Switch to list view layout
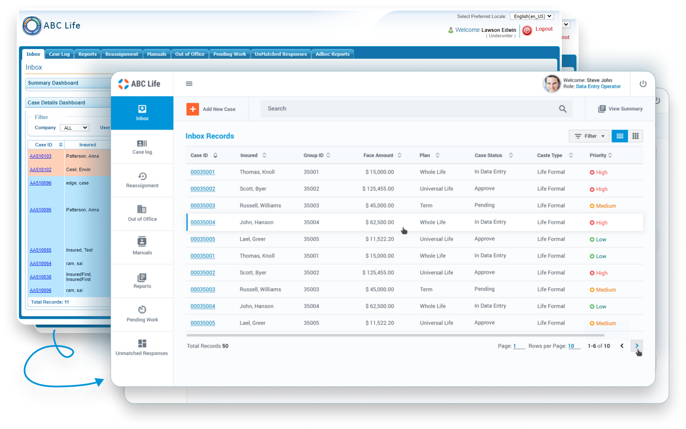 pos(620,136)
